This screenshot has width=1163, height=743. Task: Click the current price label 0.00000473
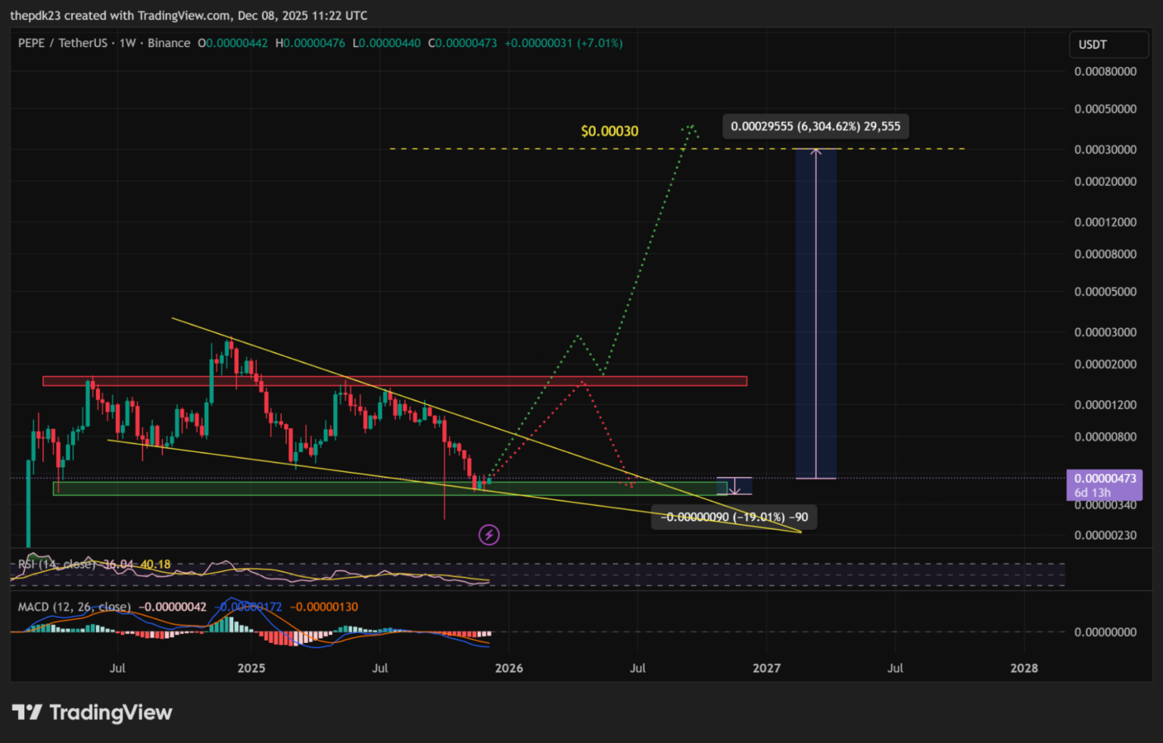point(1105,479)
